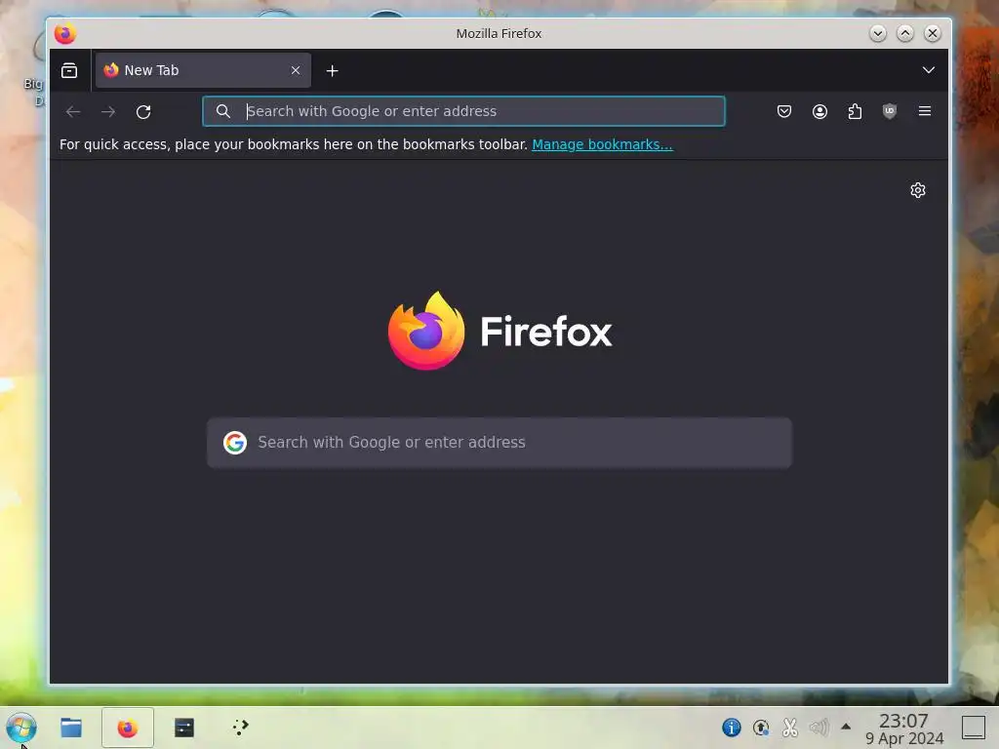The image size is (999, 749).
Task: Open Firefox View recent browsing icon
Action: click(x=69, y=70)
